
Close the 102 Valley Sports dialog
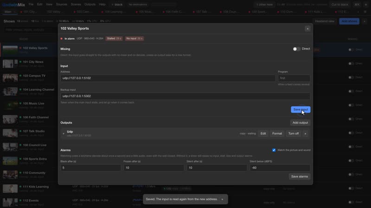coord(307,29)
